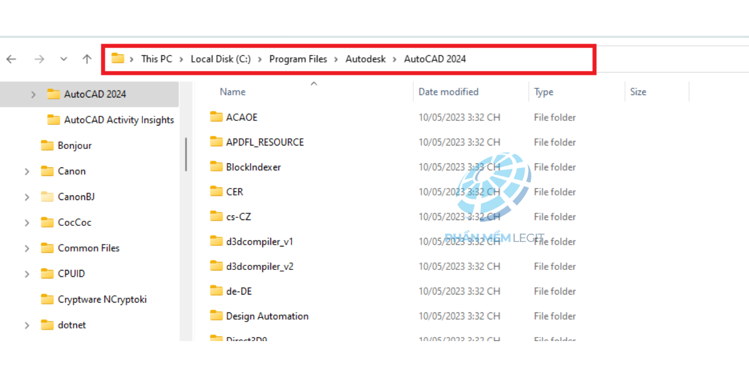The width and height of the screenshot is (749, 376).
Task: Select the BlockIndexer folder name
Action: point(253,167)
